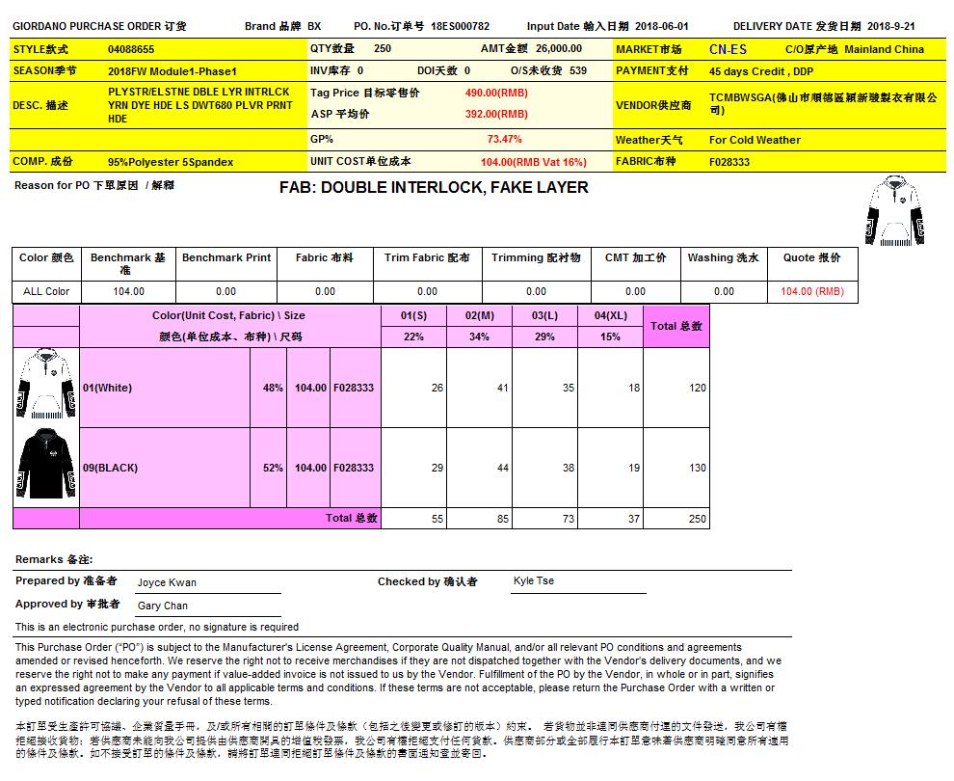Select the pink Total 总数 column header

point(676,326)
